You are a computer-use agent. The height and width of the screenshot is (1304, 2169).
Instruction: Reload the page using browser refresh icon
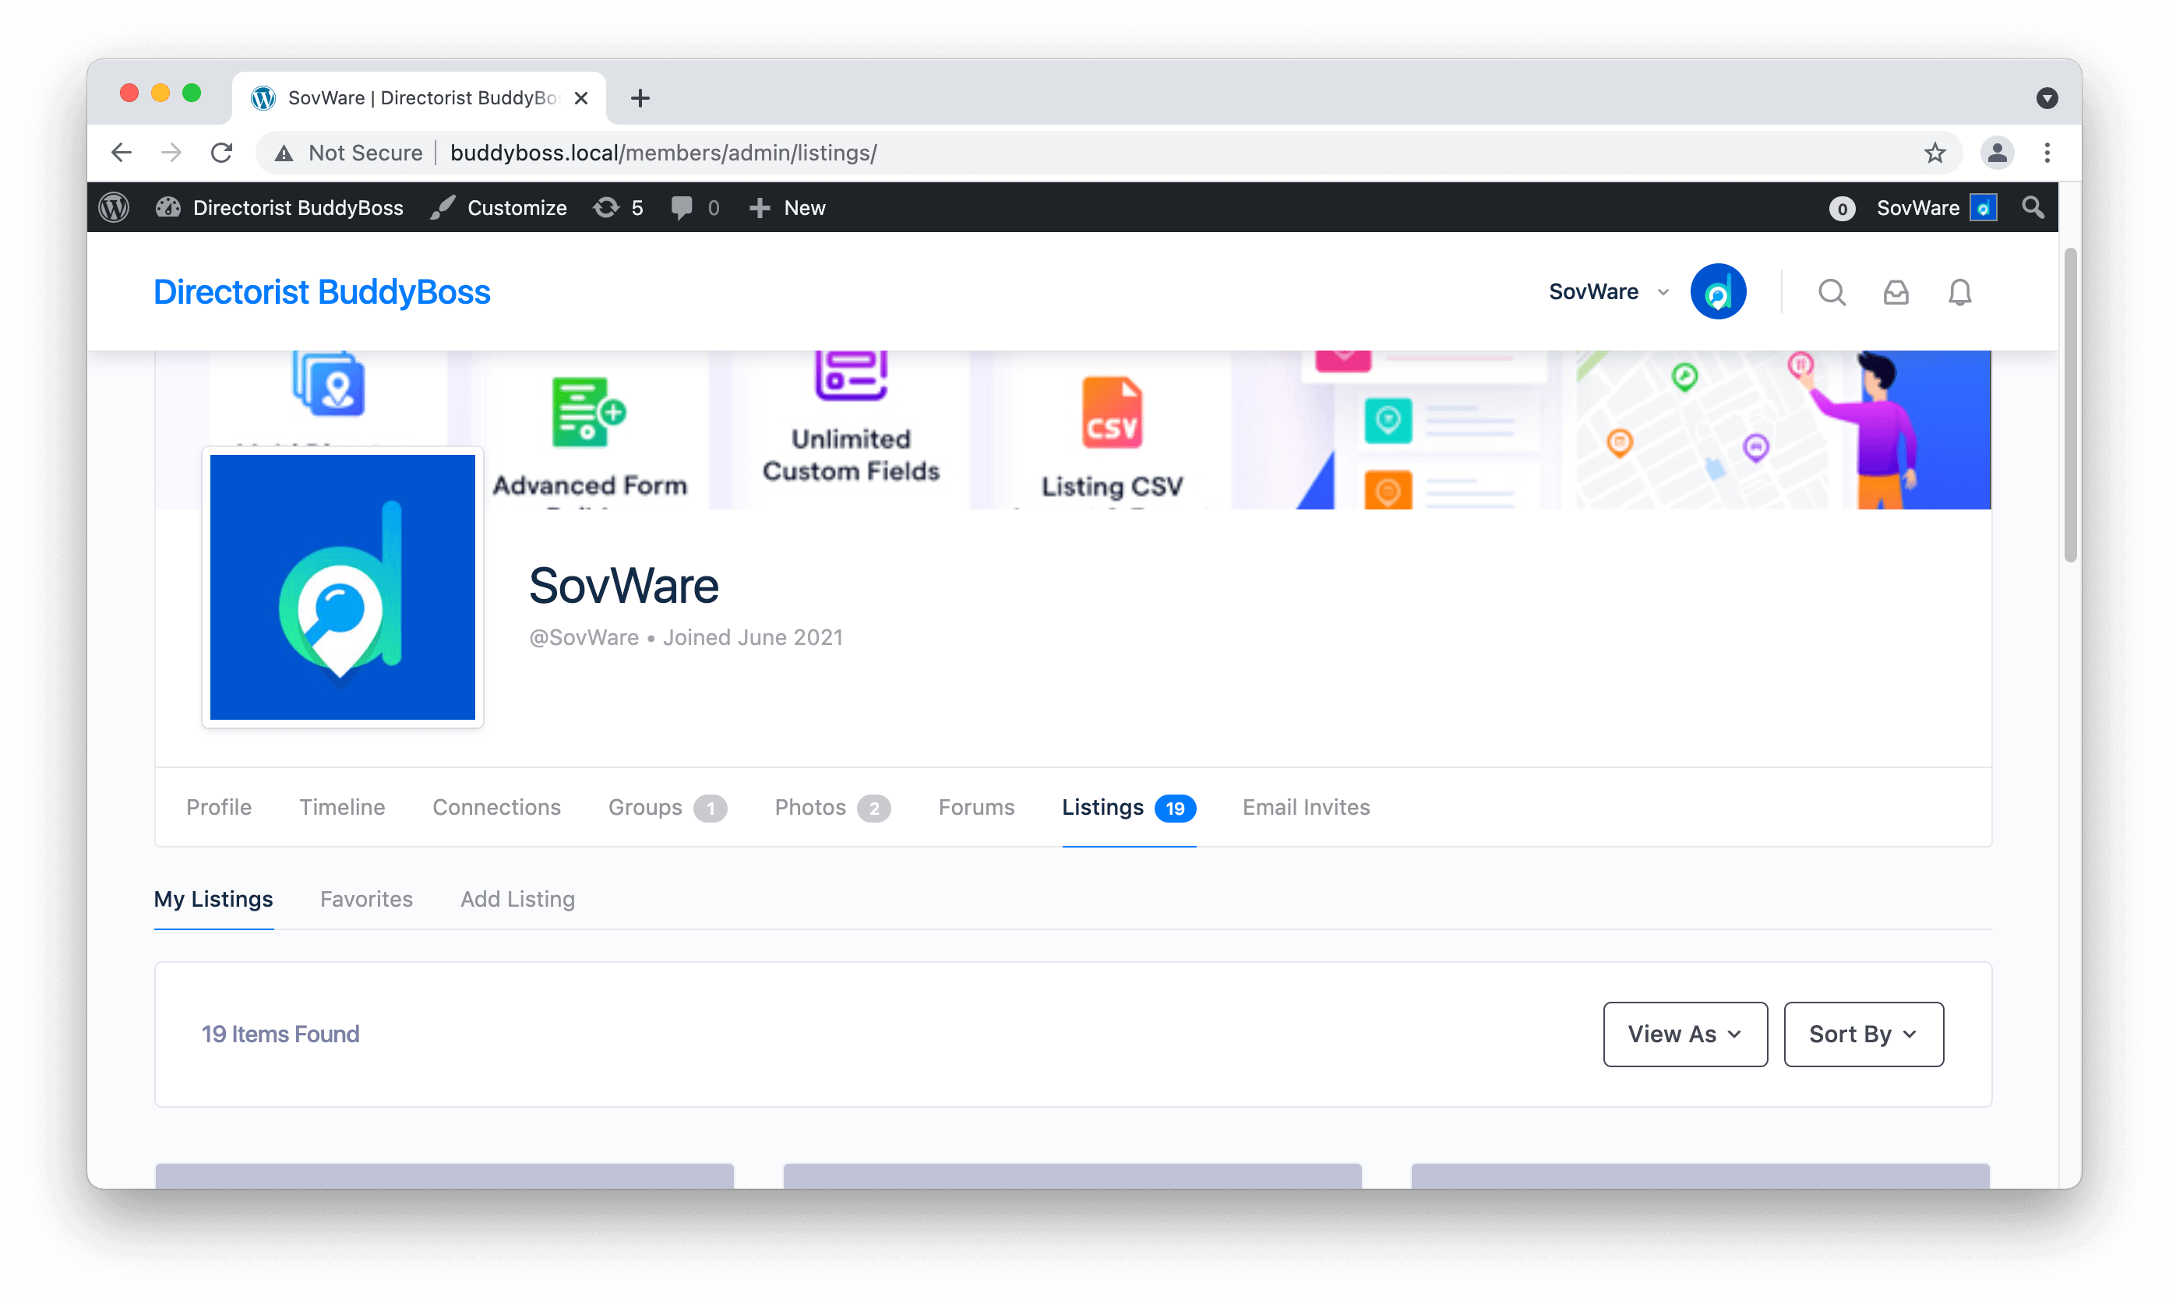tap(221, 152)
